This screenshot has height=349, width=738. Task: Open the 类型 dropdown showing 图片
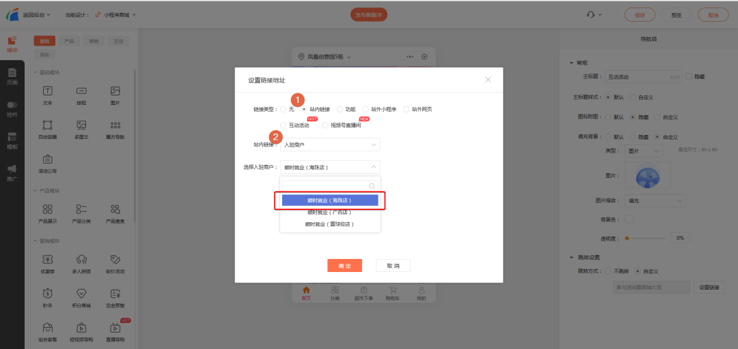pos(644,151)
